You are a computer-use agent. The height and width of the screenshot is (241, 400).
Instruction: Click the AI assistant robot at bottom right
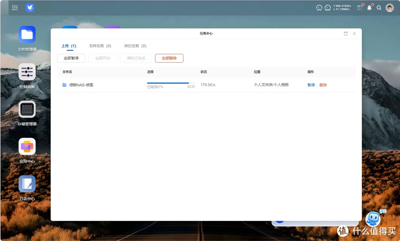point(373,219)
